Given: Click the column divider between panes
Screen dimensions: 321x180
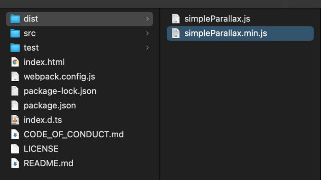Looking at the screenshot, I should 160,94.
